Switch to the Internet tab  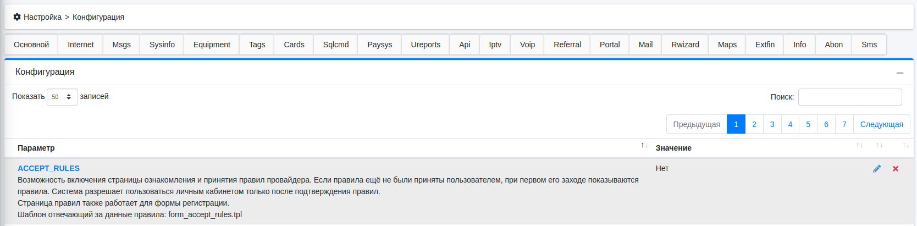(81, 45)
